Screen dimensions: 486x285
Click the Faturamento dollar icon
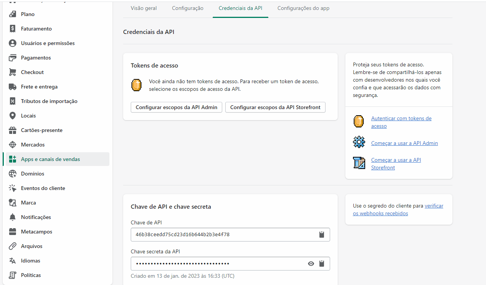13,29
